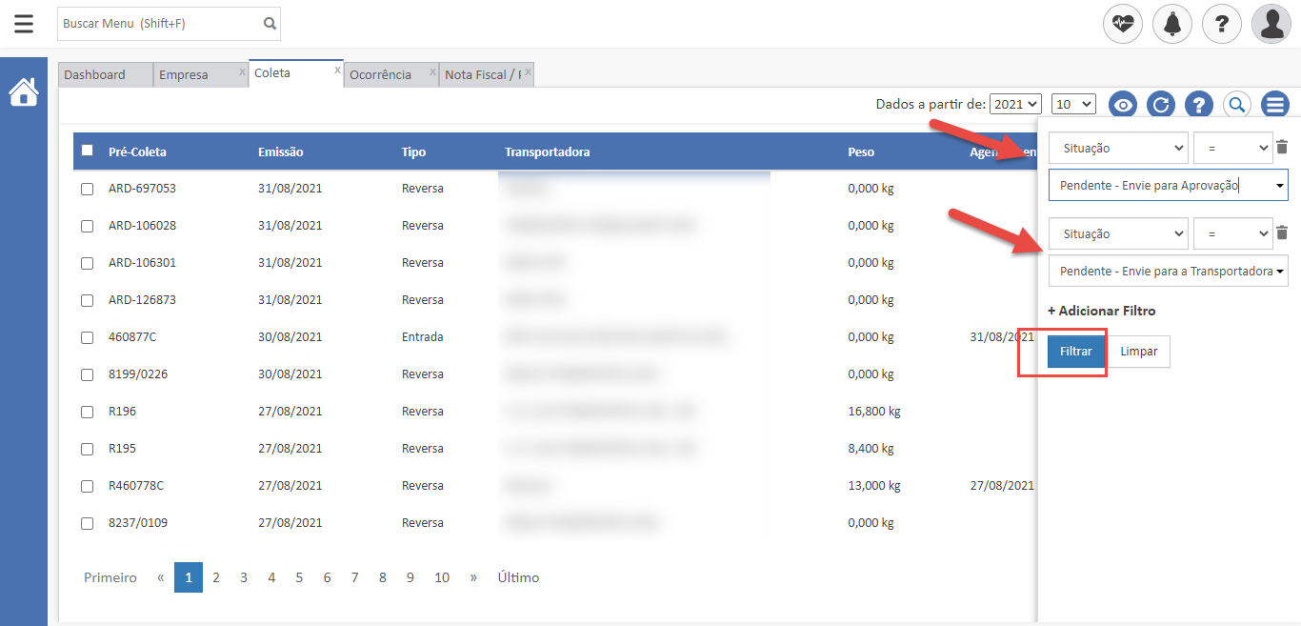Toggle the select-all checkbox in header
The width and height of the screenshot is (1301, 626).
(x=88, y=151)
